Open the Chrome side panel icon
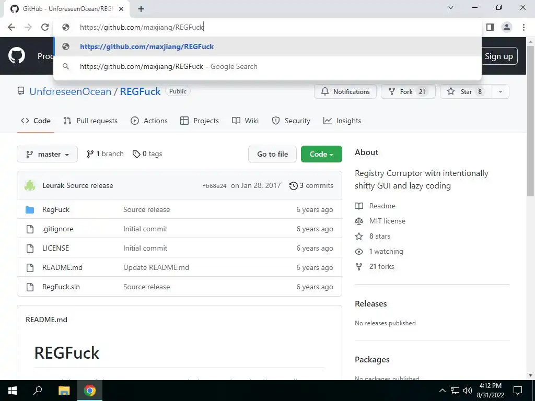The image size is (535, 401). [490, 27]
